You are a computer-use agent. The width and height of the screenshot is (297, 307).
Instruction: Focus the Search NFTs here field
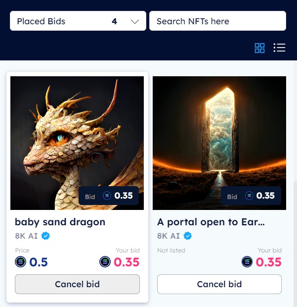[x=217, y=21]
